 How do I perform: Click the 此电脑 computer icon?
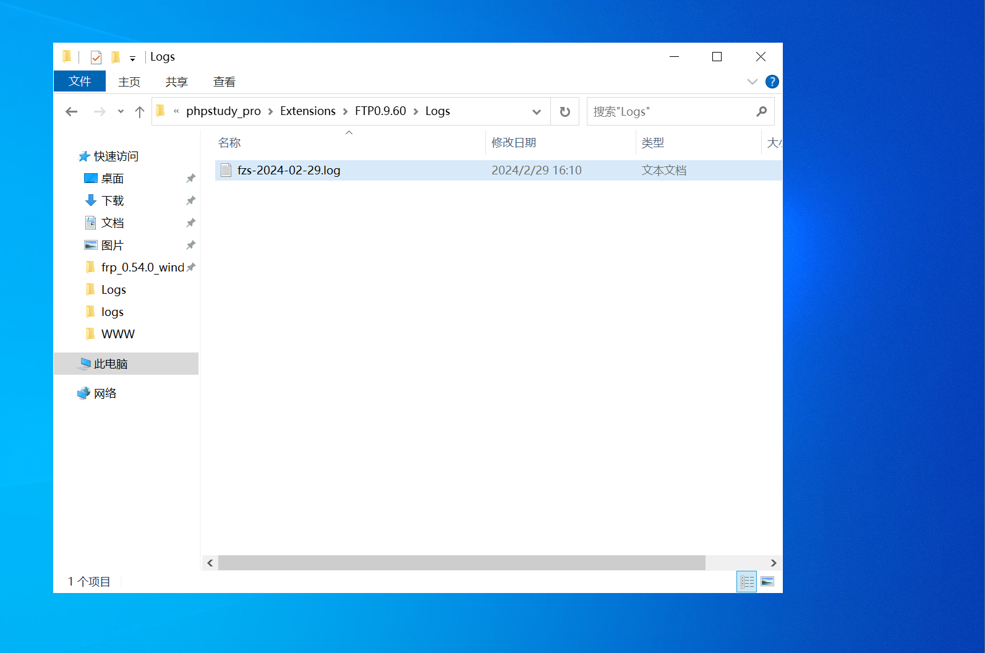(x=84, y=364)
